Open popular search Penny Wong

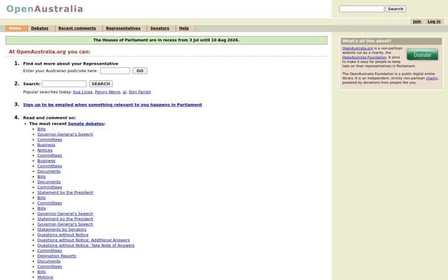(108, 92)
